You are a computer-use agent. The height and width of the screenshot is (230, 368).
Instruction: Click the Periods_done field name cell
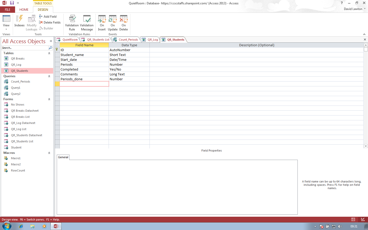(x=84, y=79)
